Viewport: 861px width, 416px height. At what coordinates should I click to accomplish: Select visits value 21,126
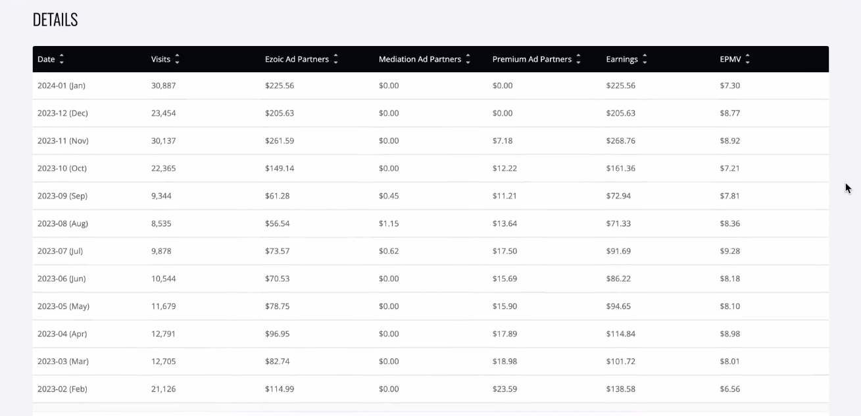coord(164,389)
